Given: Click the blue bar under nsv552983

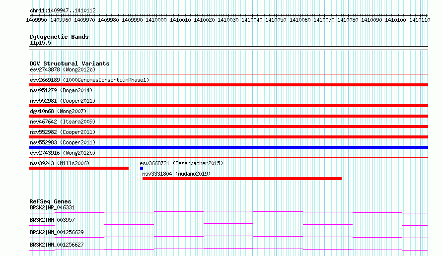Looking at the screenshot, I should (x=228, y=147).
